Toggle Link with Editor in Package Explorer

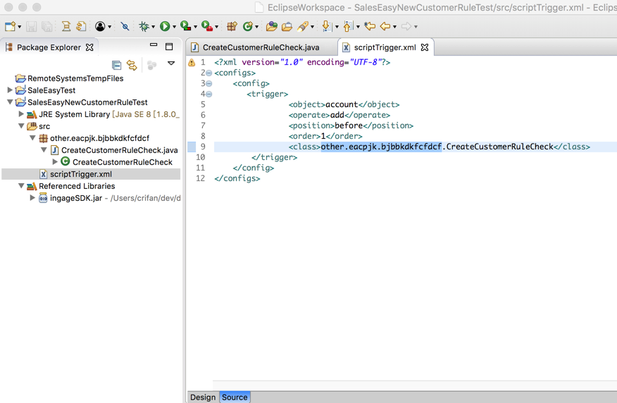(132, 65)
